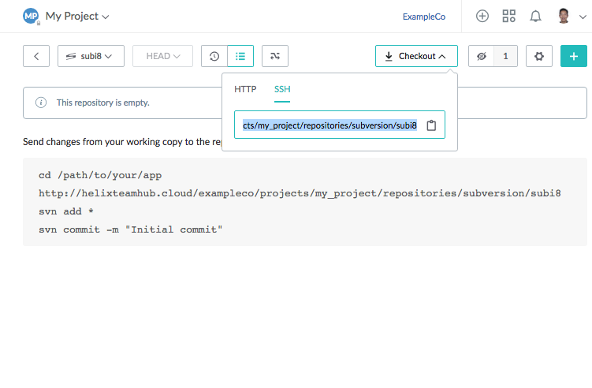Click the checkout URL text field

click(x=330, y=125)
